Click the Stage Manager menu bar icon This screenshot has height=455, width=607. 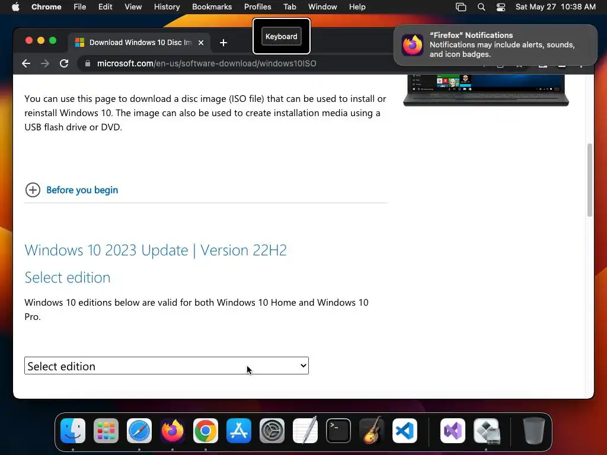461,7
